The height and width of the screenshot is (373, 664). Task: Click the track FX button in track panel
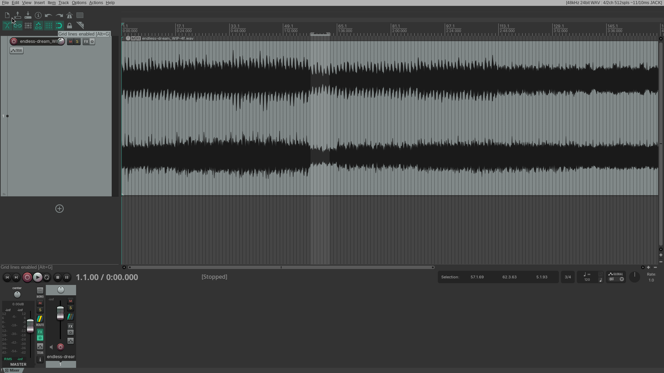[x=86, y=41]
